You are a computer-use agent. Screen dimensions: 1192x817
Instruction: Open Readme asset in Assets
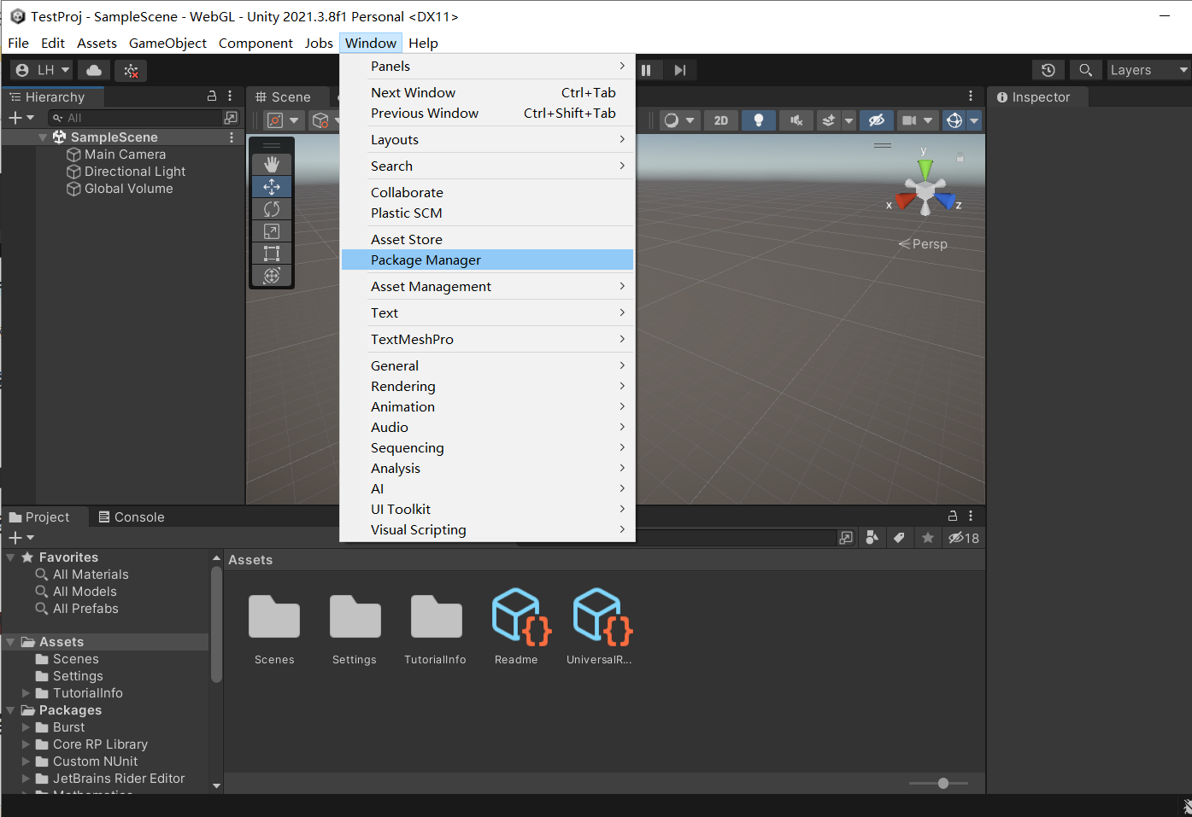(517, 627)
